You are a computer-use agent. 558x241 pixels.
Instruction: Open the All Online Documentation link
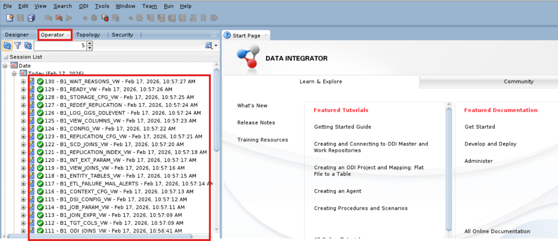tap(497, 231)
